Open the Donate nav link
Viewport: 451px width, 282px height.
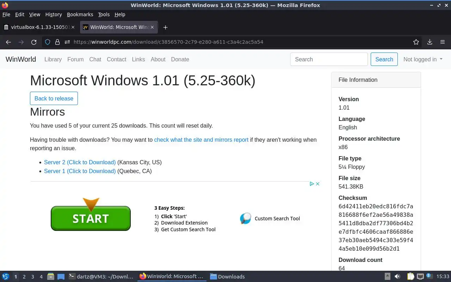tap(180, 59)
